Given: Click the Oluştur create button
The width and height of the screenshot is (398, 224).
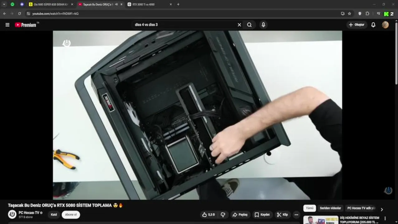Looking at the screenshot, I should [x=357, y=25].
